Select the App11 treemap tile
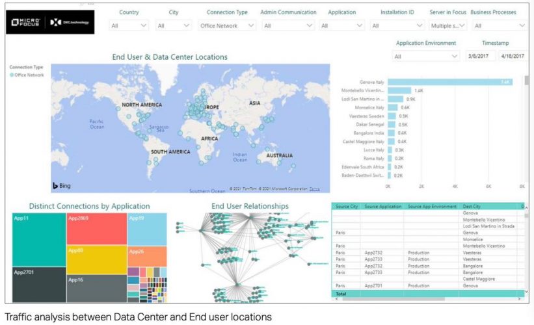This screenshot has width=534, height=325. [39, 240]
